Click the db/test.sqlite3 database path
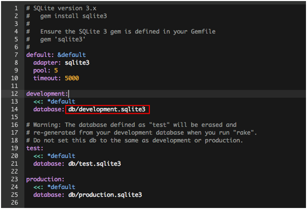 click(x=95, y=163)
